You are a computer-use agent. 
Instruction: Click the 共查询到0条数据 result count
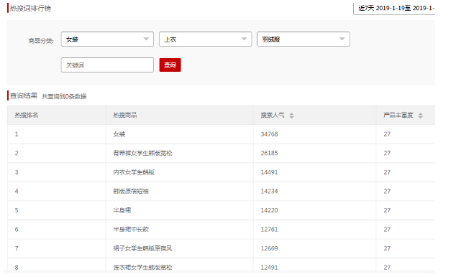(64, 96)
